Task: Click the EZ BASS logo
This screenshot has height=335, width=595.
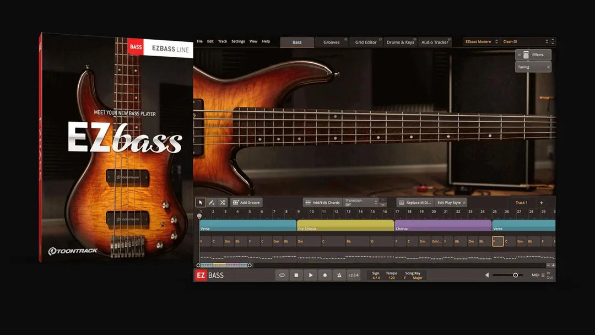Action: (209, 275)
